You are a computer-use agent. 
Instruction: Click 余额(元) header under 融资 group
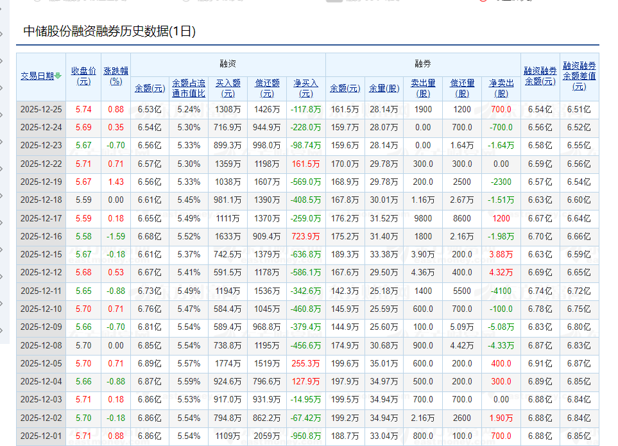(150, 89)
